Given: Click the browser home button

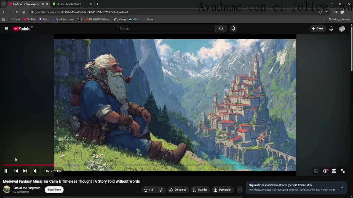Looking at the screenshot, I should 24,12.
